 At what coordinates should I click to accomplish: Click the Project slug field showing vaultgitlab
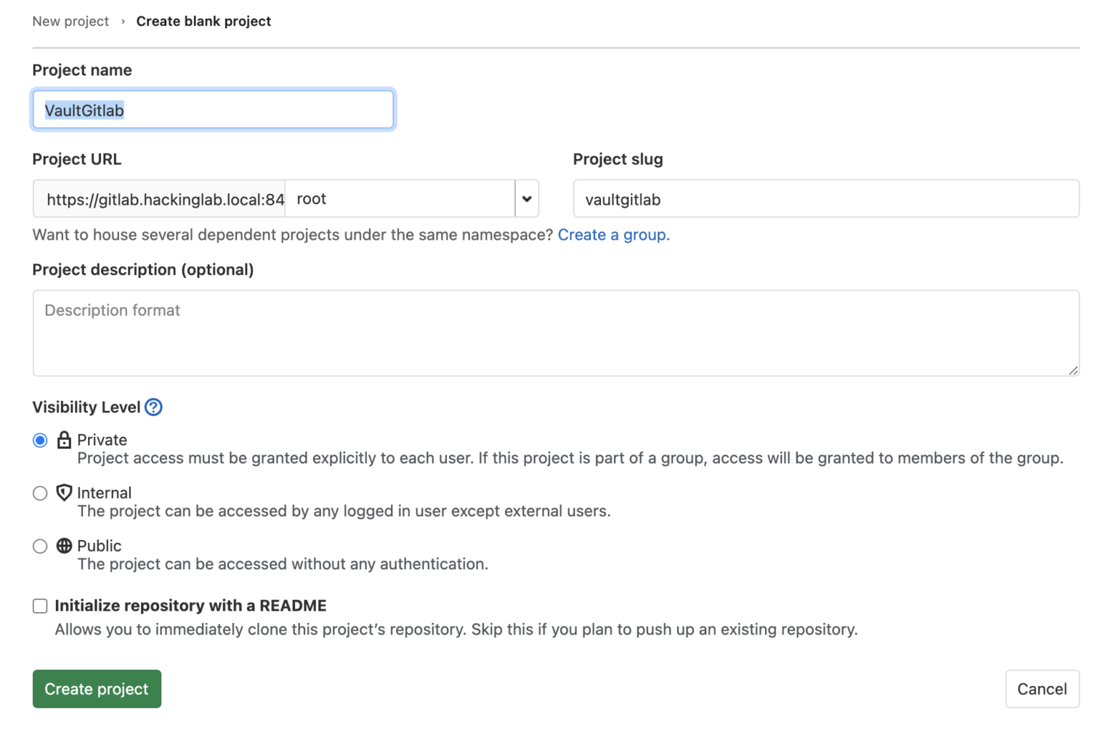coord(826,198)
